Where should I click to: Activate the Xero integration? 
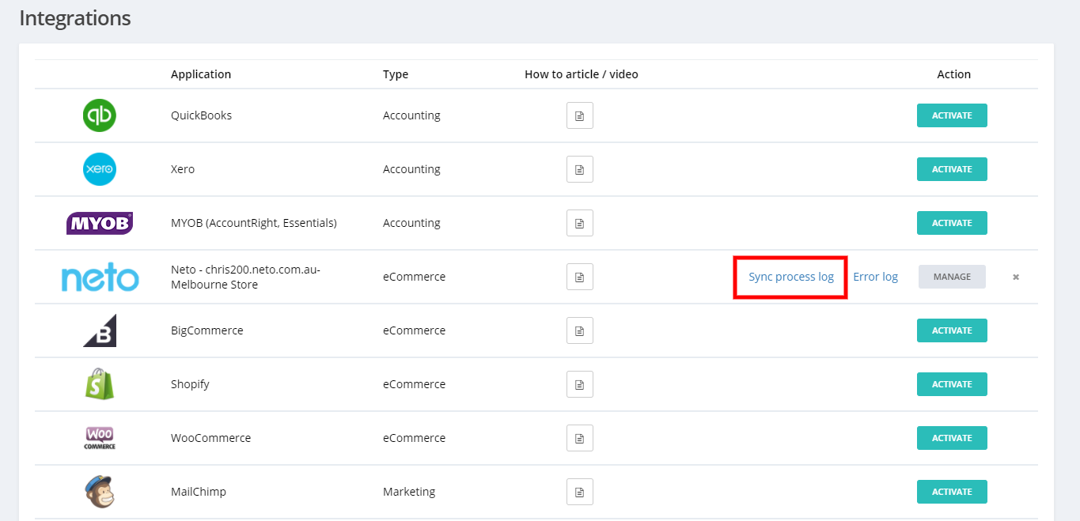tap(952, 169)
